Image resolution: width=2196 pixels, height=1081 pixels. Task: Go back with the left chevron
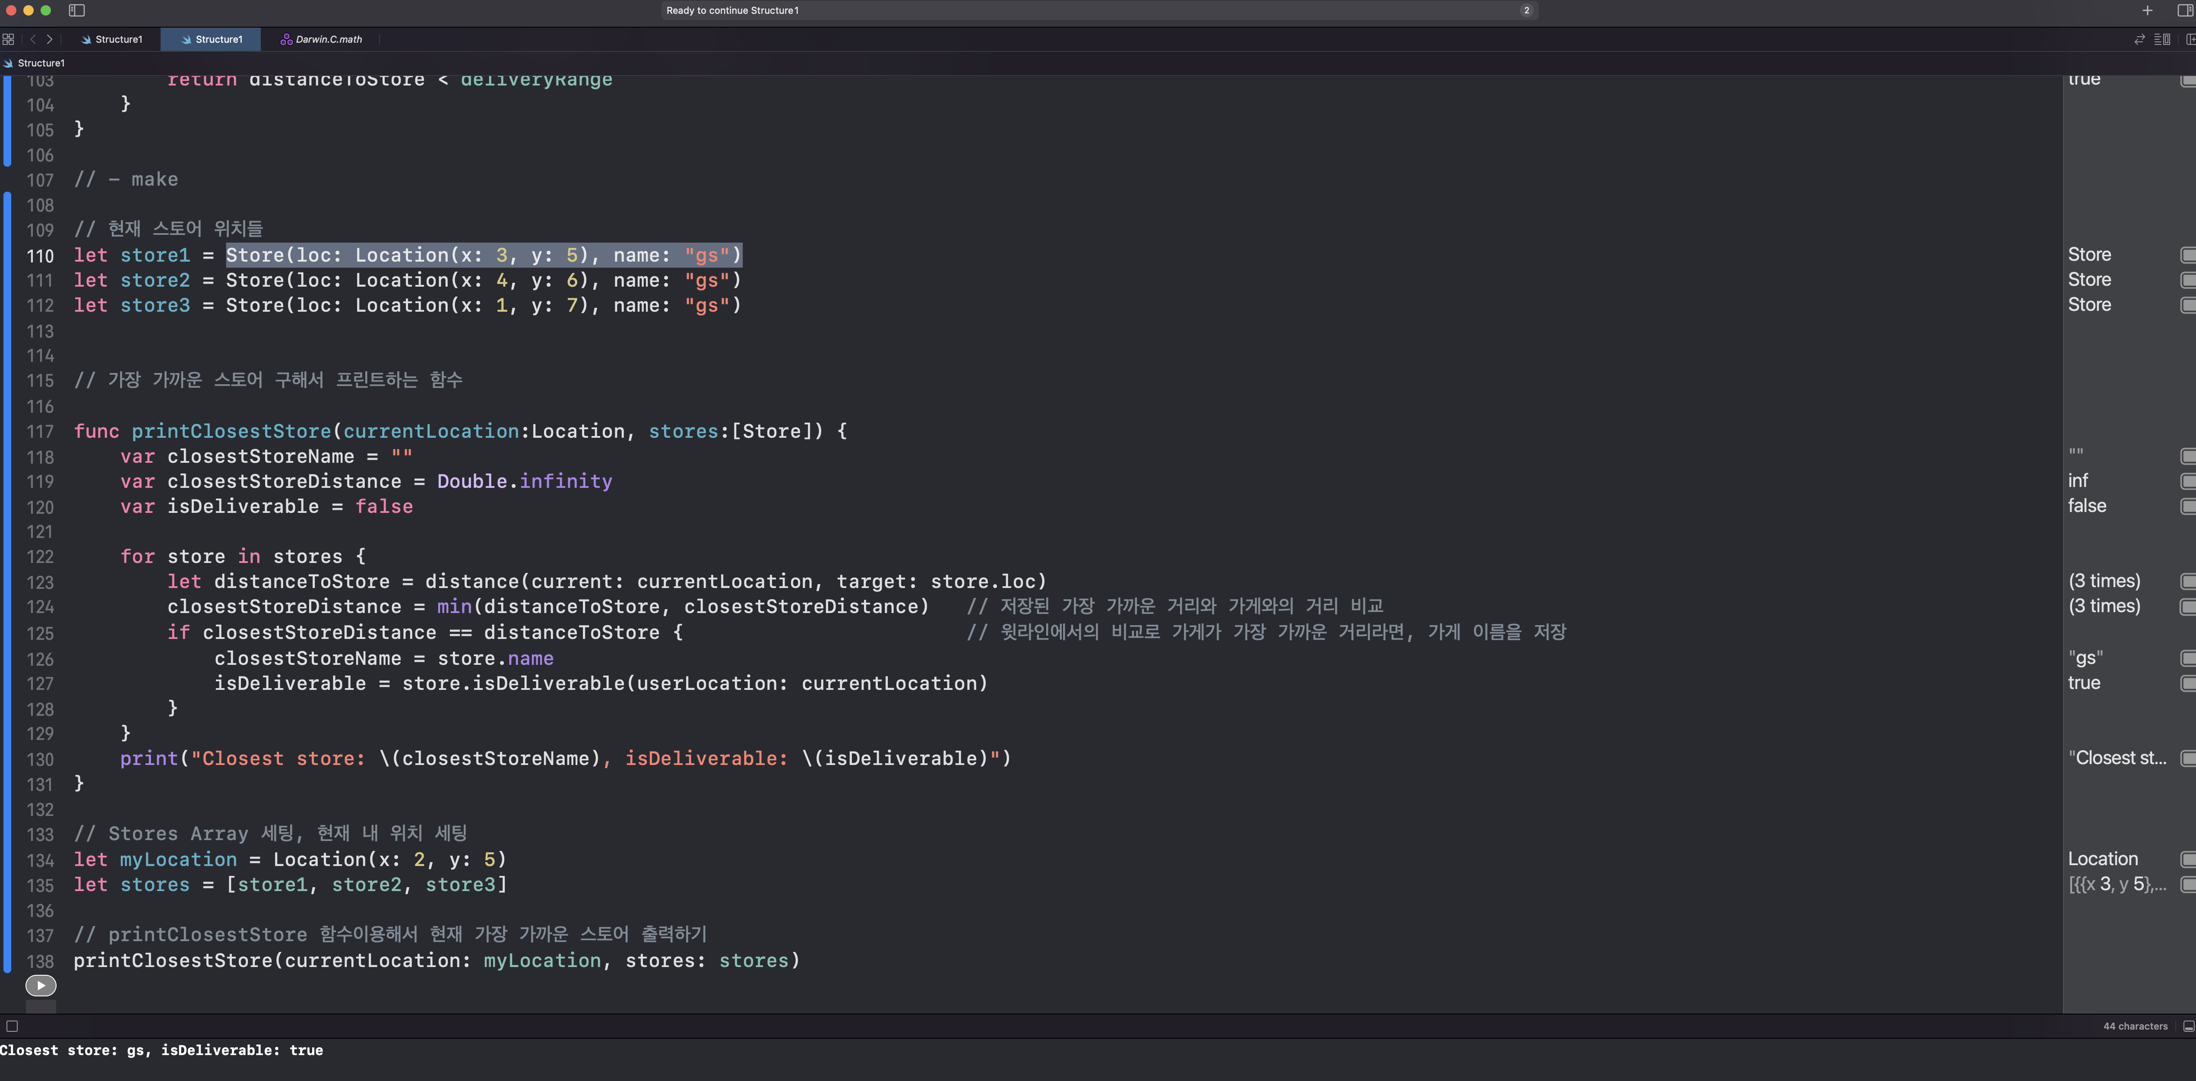point(32,39)
